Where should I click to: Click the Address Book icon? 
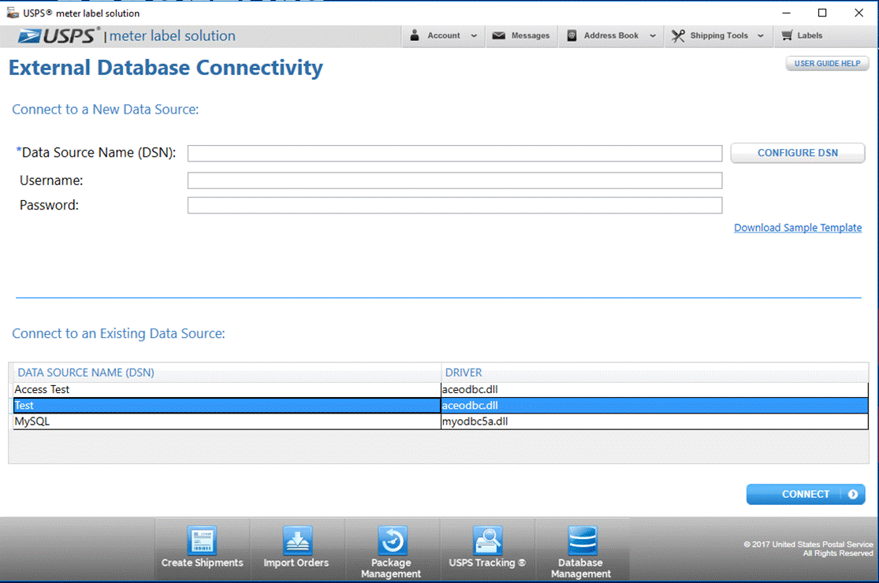tap(572, 35)
